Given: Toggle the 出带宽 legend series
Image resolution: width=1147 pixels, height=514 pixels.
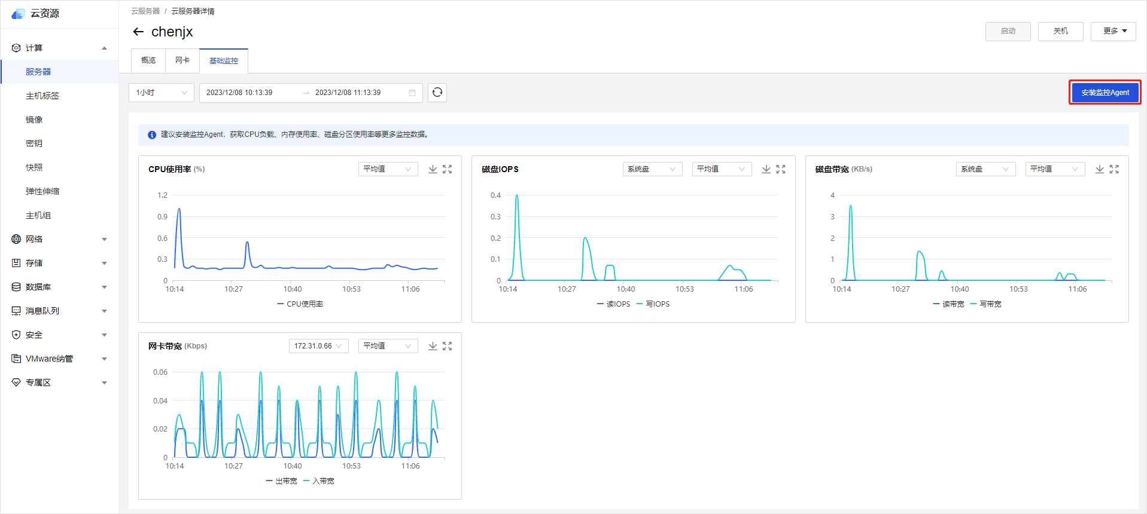Looking at the screenshot, I should [281, 481].
